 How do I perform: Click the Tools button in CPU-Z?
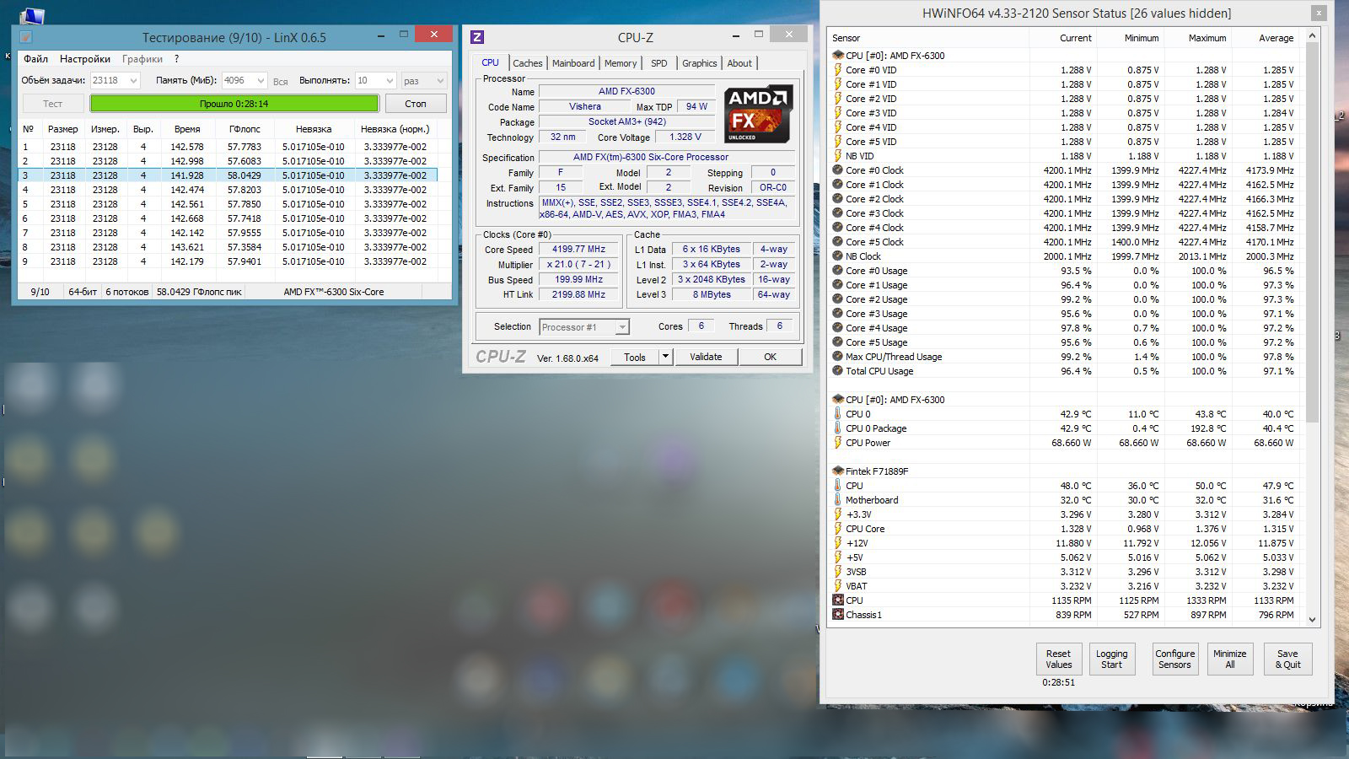pyautogui.click(x=635, y=357)
